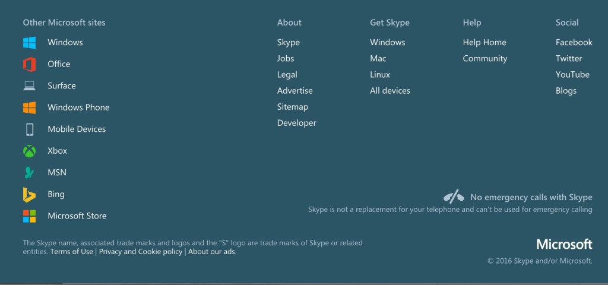Image resolution: width=608 pixels, height=285 pixels.
Task: Click the Microsoft logo at bottom right
Action: click(564, 244)
